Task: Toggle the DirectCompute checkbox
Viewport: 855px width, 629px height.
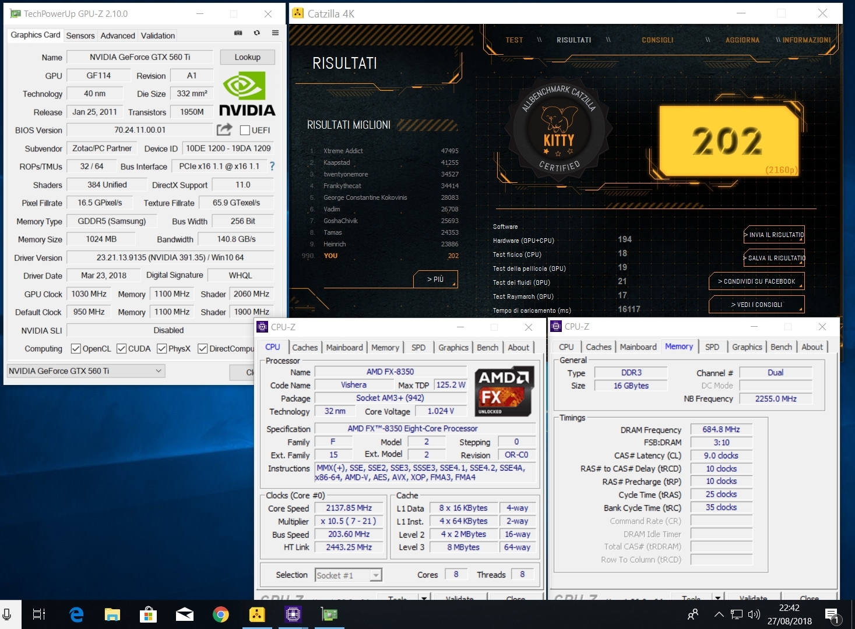Action: (203, 348)
